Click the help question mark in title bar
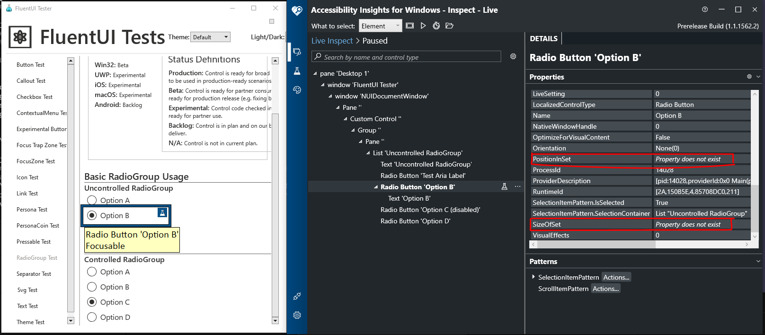The height and width of the screenshot is (335, 765). pos(705,9)
